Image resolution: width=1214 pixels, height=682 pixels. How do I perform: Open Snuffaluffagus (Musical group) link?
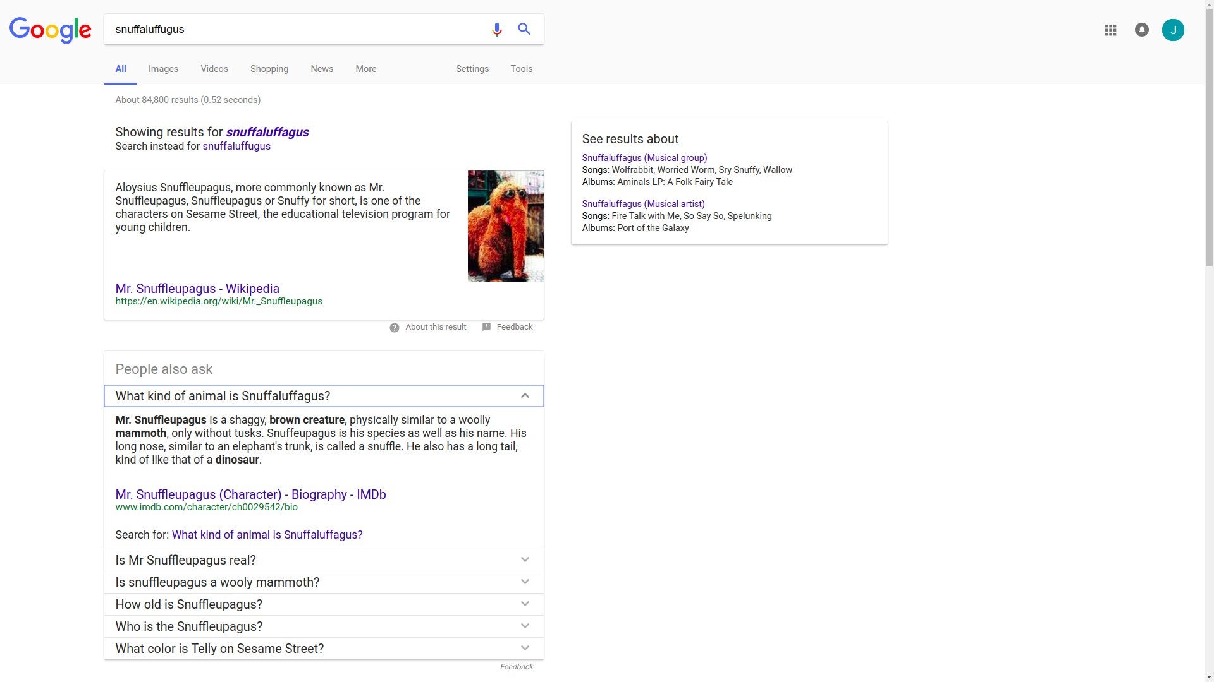point(644,158)
